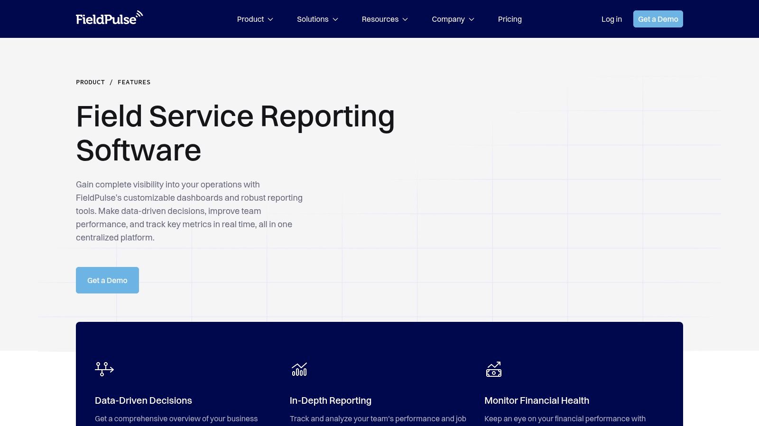Click the FieldPulse logo

[109, 18]
